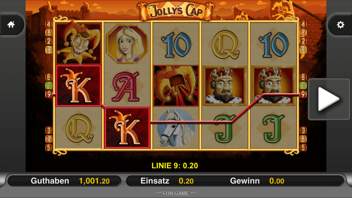Adjust the Einsatz bet amount 0.20
This screenshot has height=198, width=352.
coord(186,181)
